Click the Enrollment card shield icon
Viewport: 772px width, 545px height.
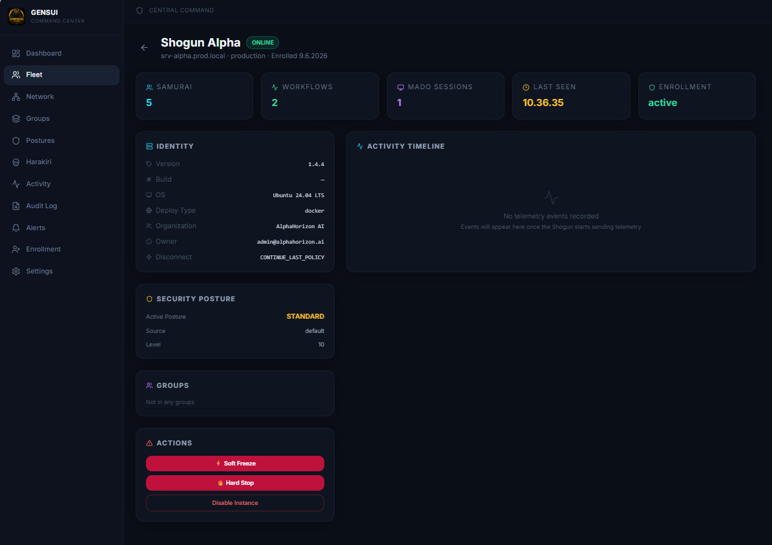click(652, 87)
